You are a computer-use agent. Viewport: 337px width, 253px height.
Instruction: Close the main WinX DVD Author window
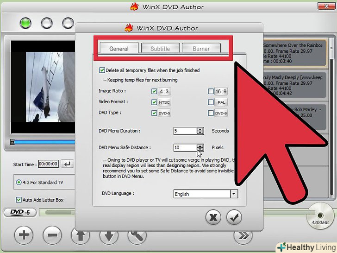tap(326, 6)
